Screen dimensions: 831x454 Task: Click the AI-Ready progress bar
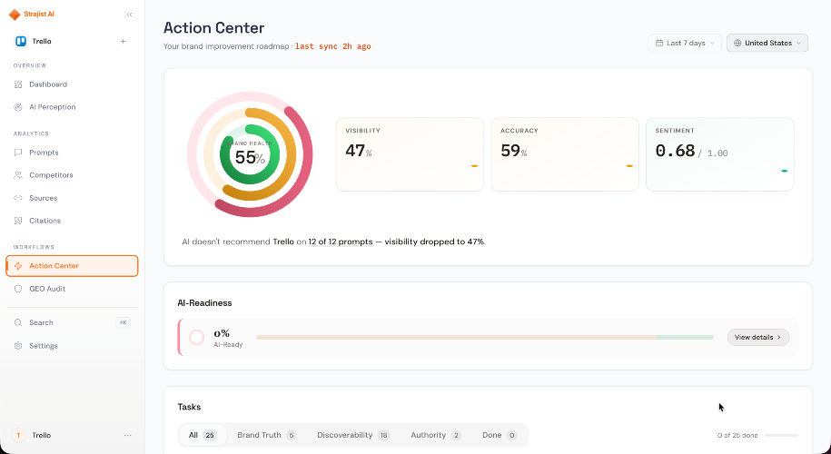click(x=485, y=337)
